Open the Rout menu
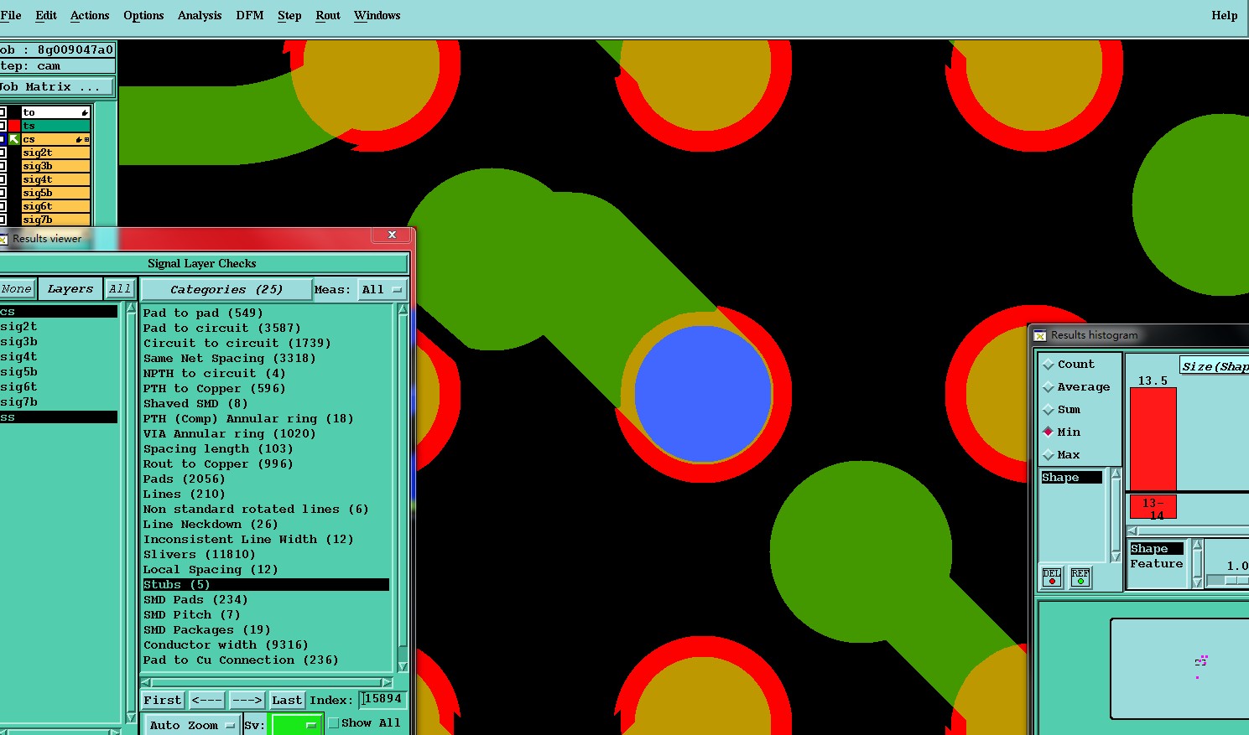The image size is (1249, 735). click(328, 15)
